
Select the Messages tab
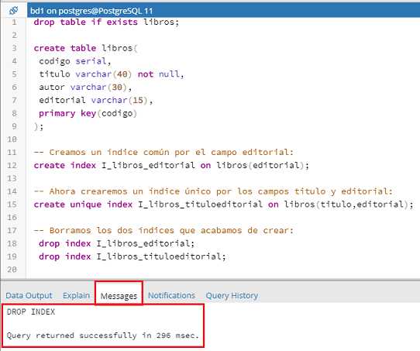tap(119, 296)
